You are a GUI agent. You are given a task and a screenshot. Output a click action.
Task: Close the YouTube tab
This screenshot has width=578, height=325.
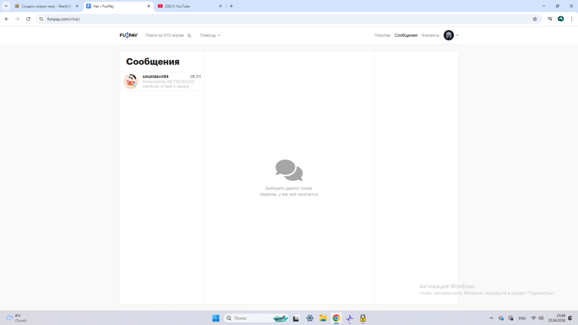(220, 6)
